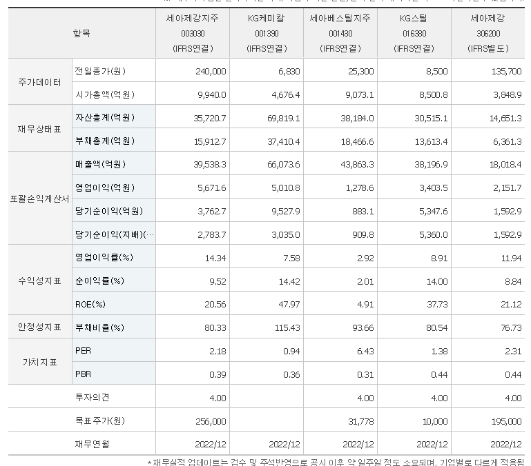The height and width of the screenshot is (466, 531).
Task: Select the 240,000 closing price value
Action: (211, 72)
